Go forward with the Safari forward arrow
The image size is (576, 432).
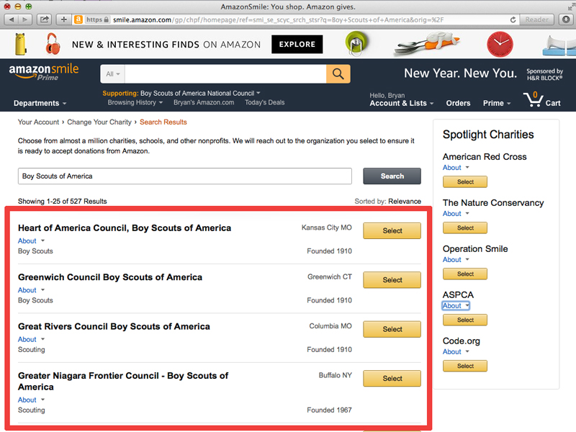25,19
